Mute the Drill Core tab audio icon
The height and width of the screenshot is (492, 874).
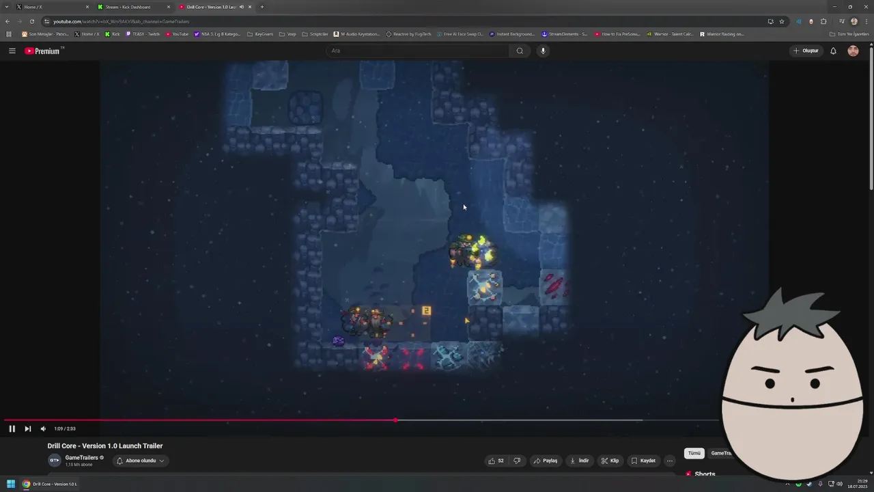241,7
